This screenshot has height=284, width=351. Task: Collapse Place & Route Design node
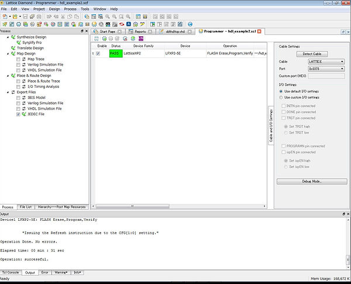pyautogui.click(x=8, y=76)
